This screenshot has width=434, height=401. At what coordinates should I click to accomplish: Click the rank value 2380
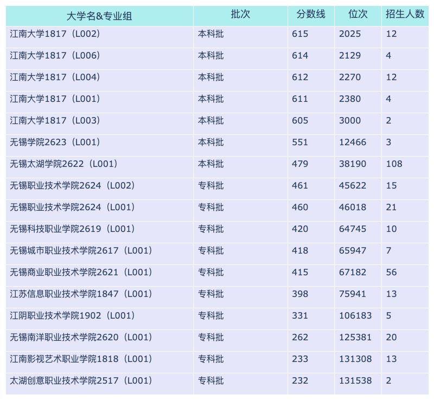(x=350, y=99)
